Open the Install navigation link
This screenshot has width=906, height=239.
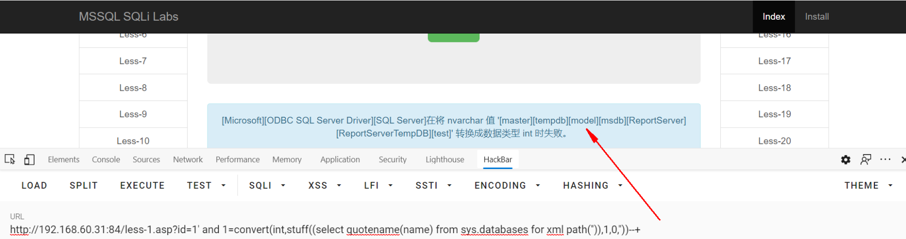(x=817, y=17)
